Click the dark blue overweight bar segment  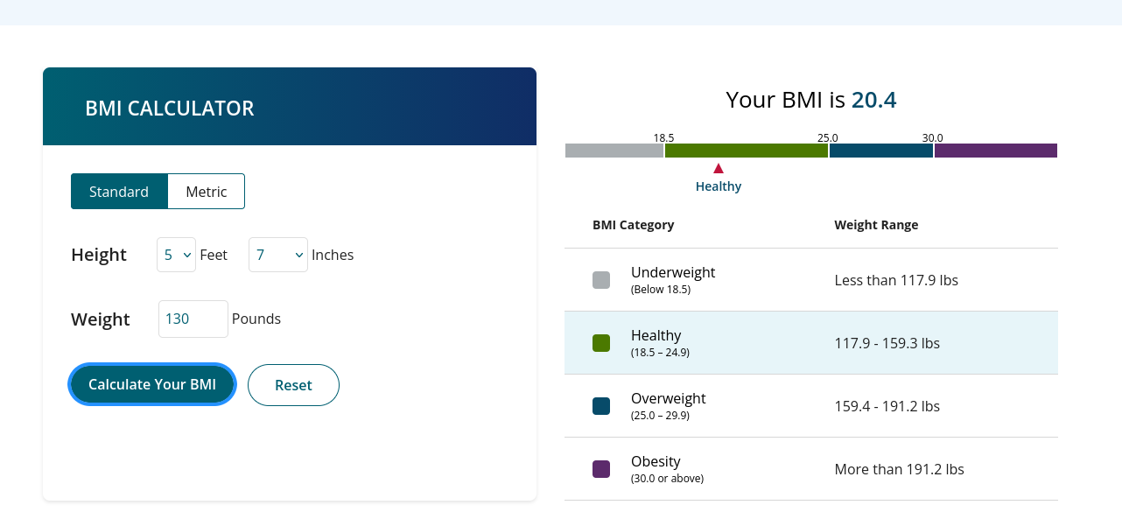pyautogui.click(x=881, y=151)
